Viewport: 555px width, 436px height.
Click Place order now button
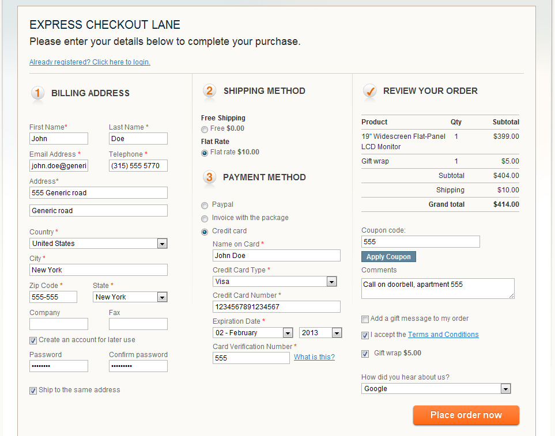coord(466,415)
